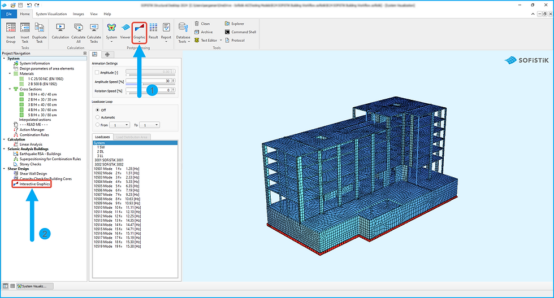Select loadcase 3001 SOFiSTiK 3001

(x=109, y=160)
